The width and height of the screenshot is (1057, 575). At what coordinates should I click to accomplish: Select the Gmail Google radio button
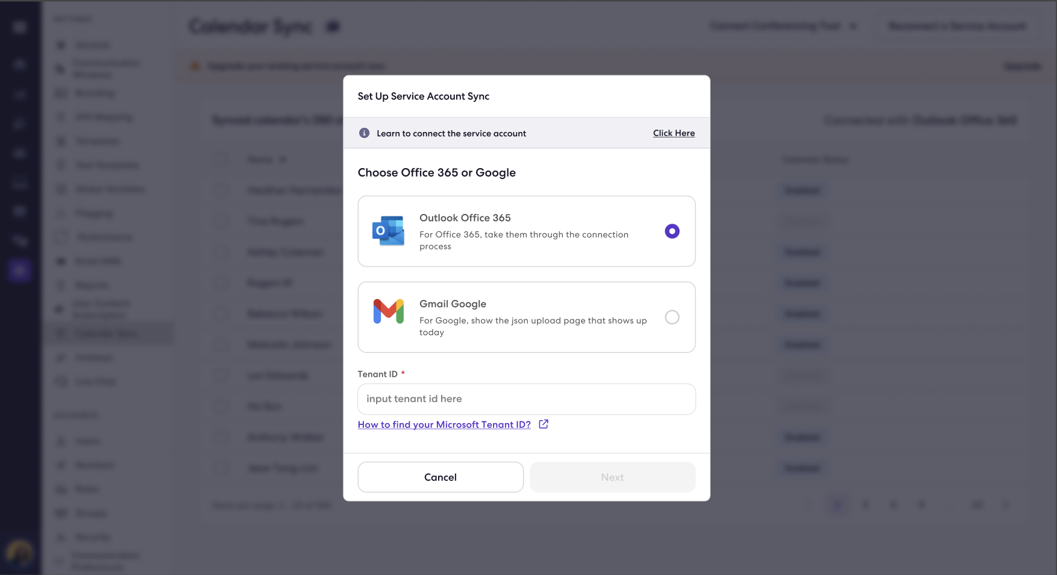672,317
